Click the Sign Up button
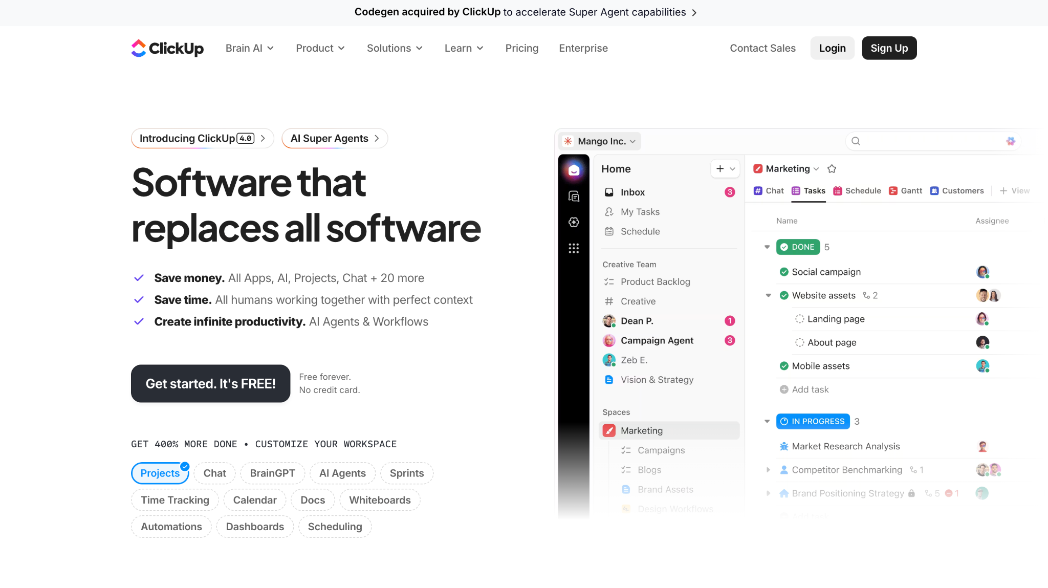The height and width of the screenshot is (588, 1048). [x=889, y=48]
